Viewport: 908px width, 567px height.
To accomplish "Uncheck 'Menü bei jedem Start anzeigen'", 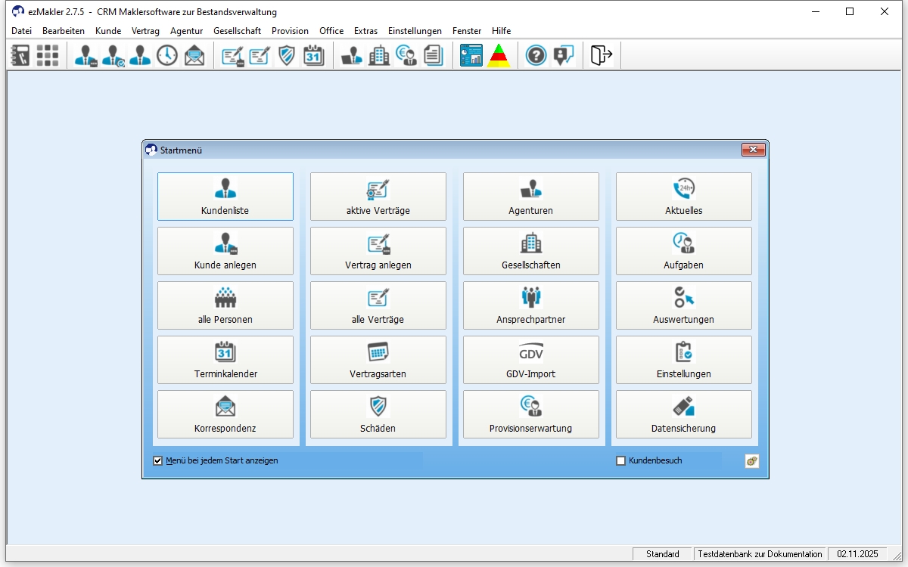I will pyautogui.click(x=158, y=461).
